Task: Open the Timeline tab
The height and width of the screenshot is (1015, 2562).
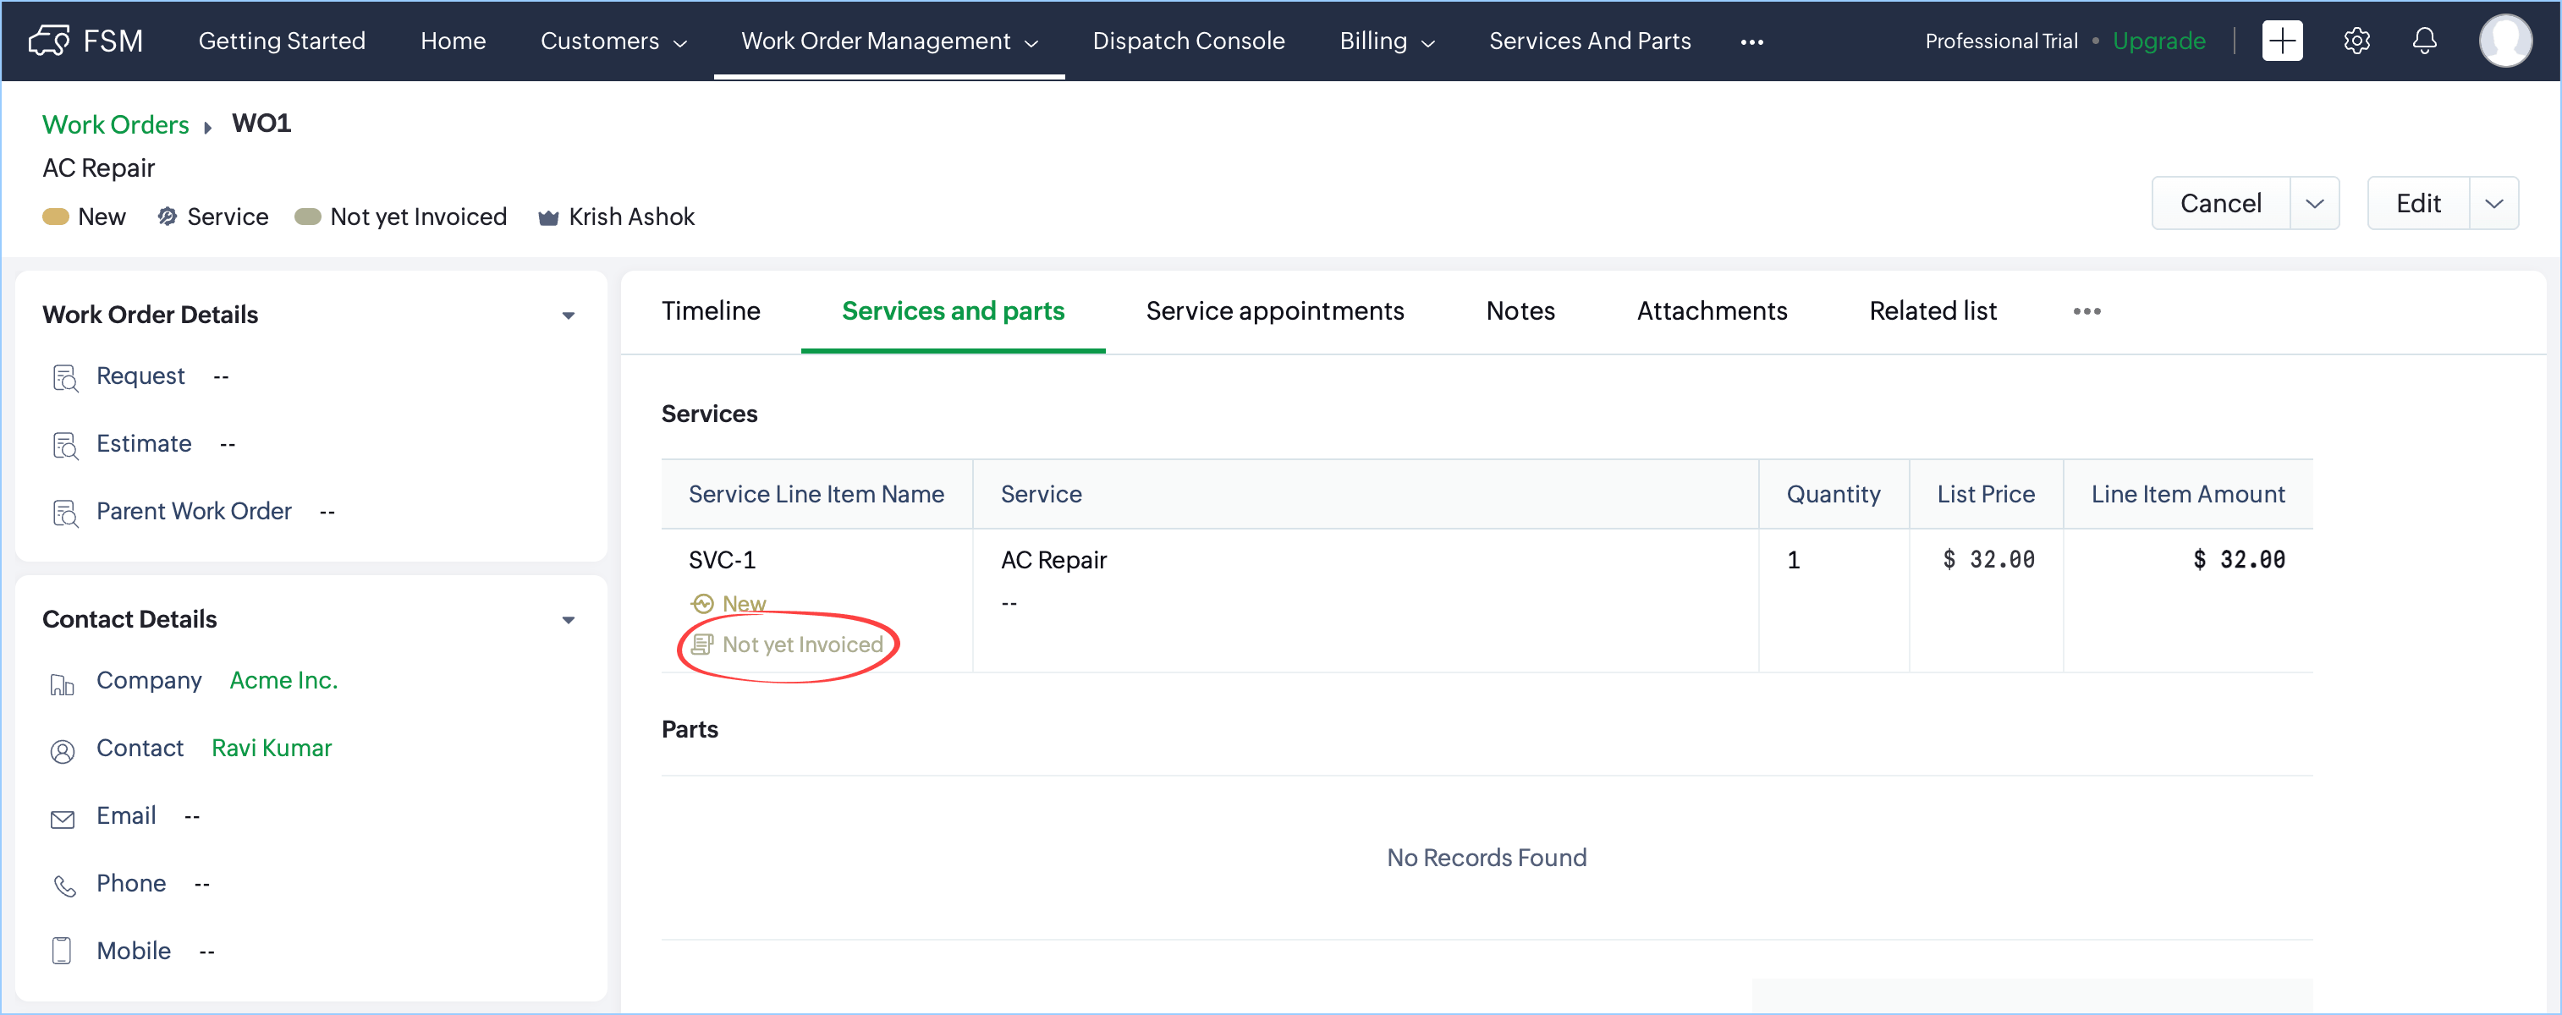Action: pyautogui.click(x=710, y=311)
